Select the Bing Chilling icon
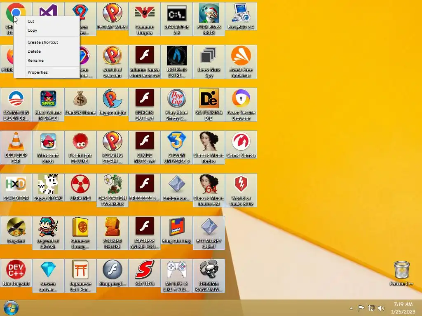 click(176, 230)
